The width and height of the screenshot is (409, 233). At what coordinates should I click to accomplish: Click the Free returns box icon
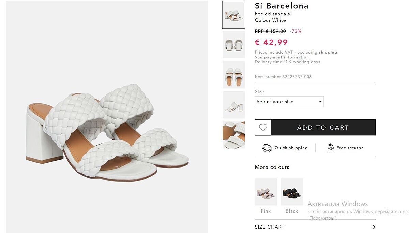coord(330,148)
